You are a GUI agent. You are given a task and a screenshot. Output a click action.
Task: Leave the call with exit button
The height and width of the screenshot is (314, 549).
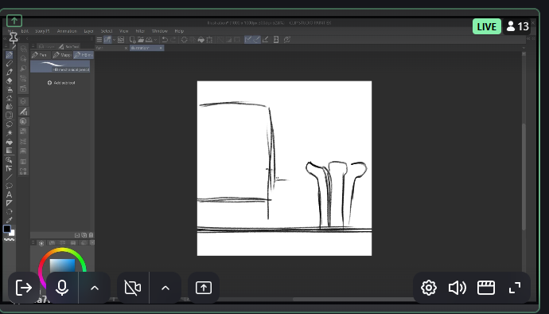[24, 288]
